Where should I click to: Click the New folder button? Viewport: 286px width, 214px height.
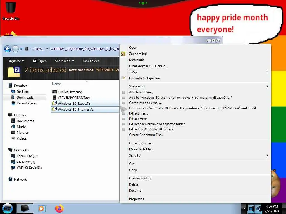coord(91,61)
